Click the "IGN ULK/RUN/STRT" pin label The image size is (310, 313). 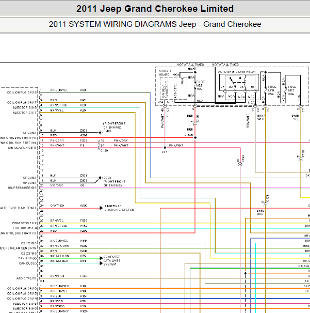[x=22, y=148]
